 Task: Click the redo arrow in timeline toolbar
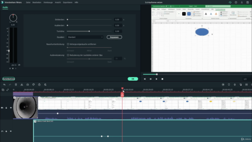coord(10,84)
